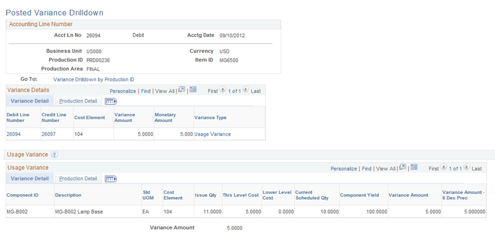Viewport: 495px width, 239px height.
Task: Download Usage Variance grid to spreadsheet
Action: pos(414,167)
